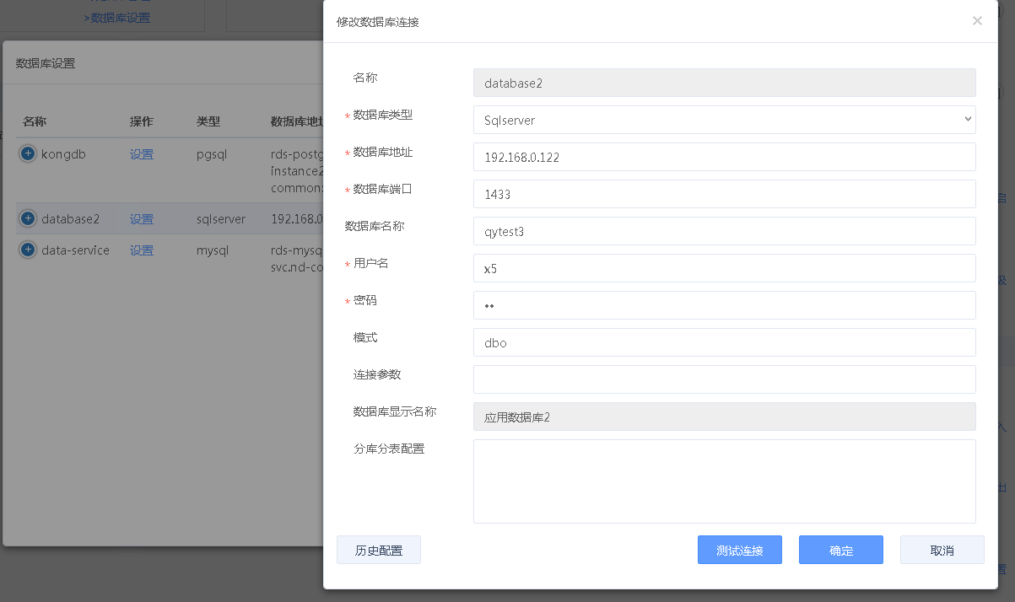
Task: Click the 密码 password field
Action: click(724, 305)
